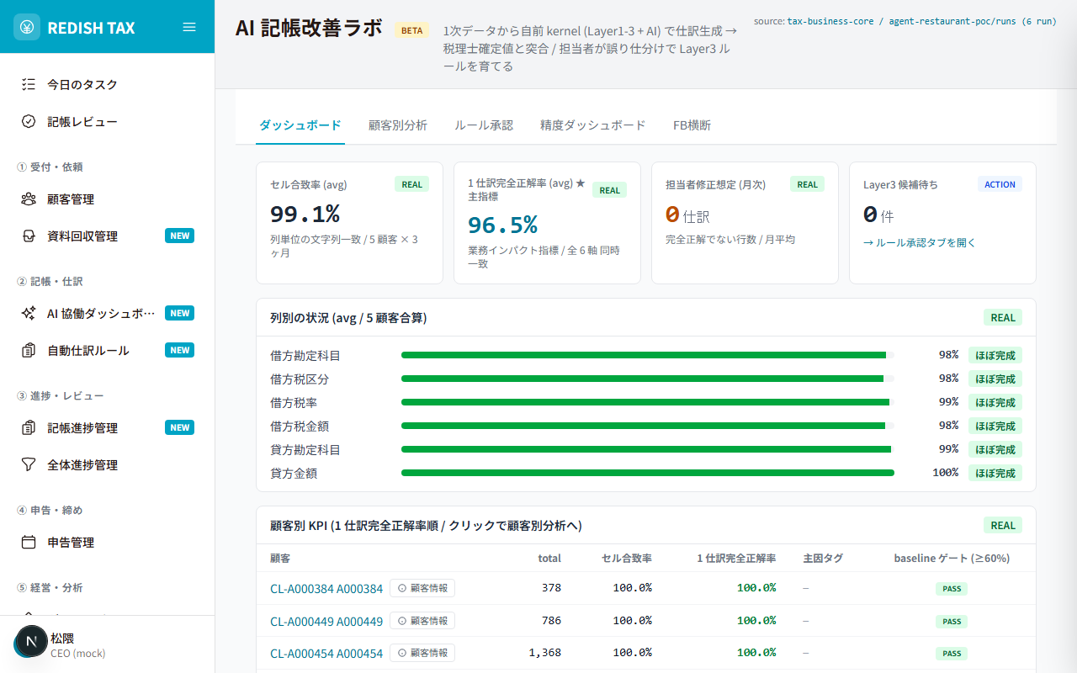Click the baseline ゲート column header
Viewport: 1077px width, 673px height.
click(952, 558)
